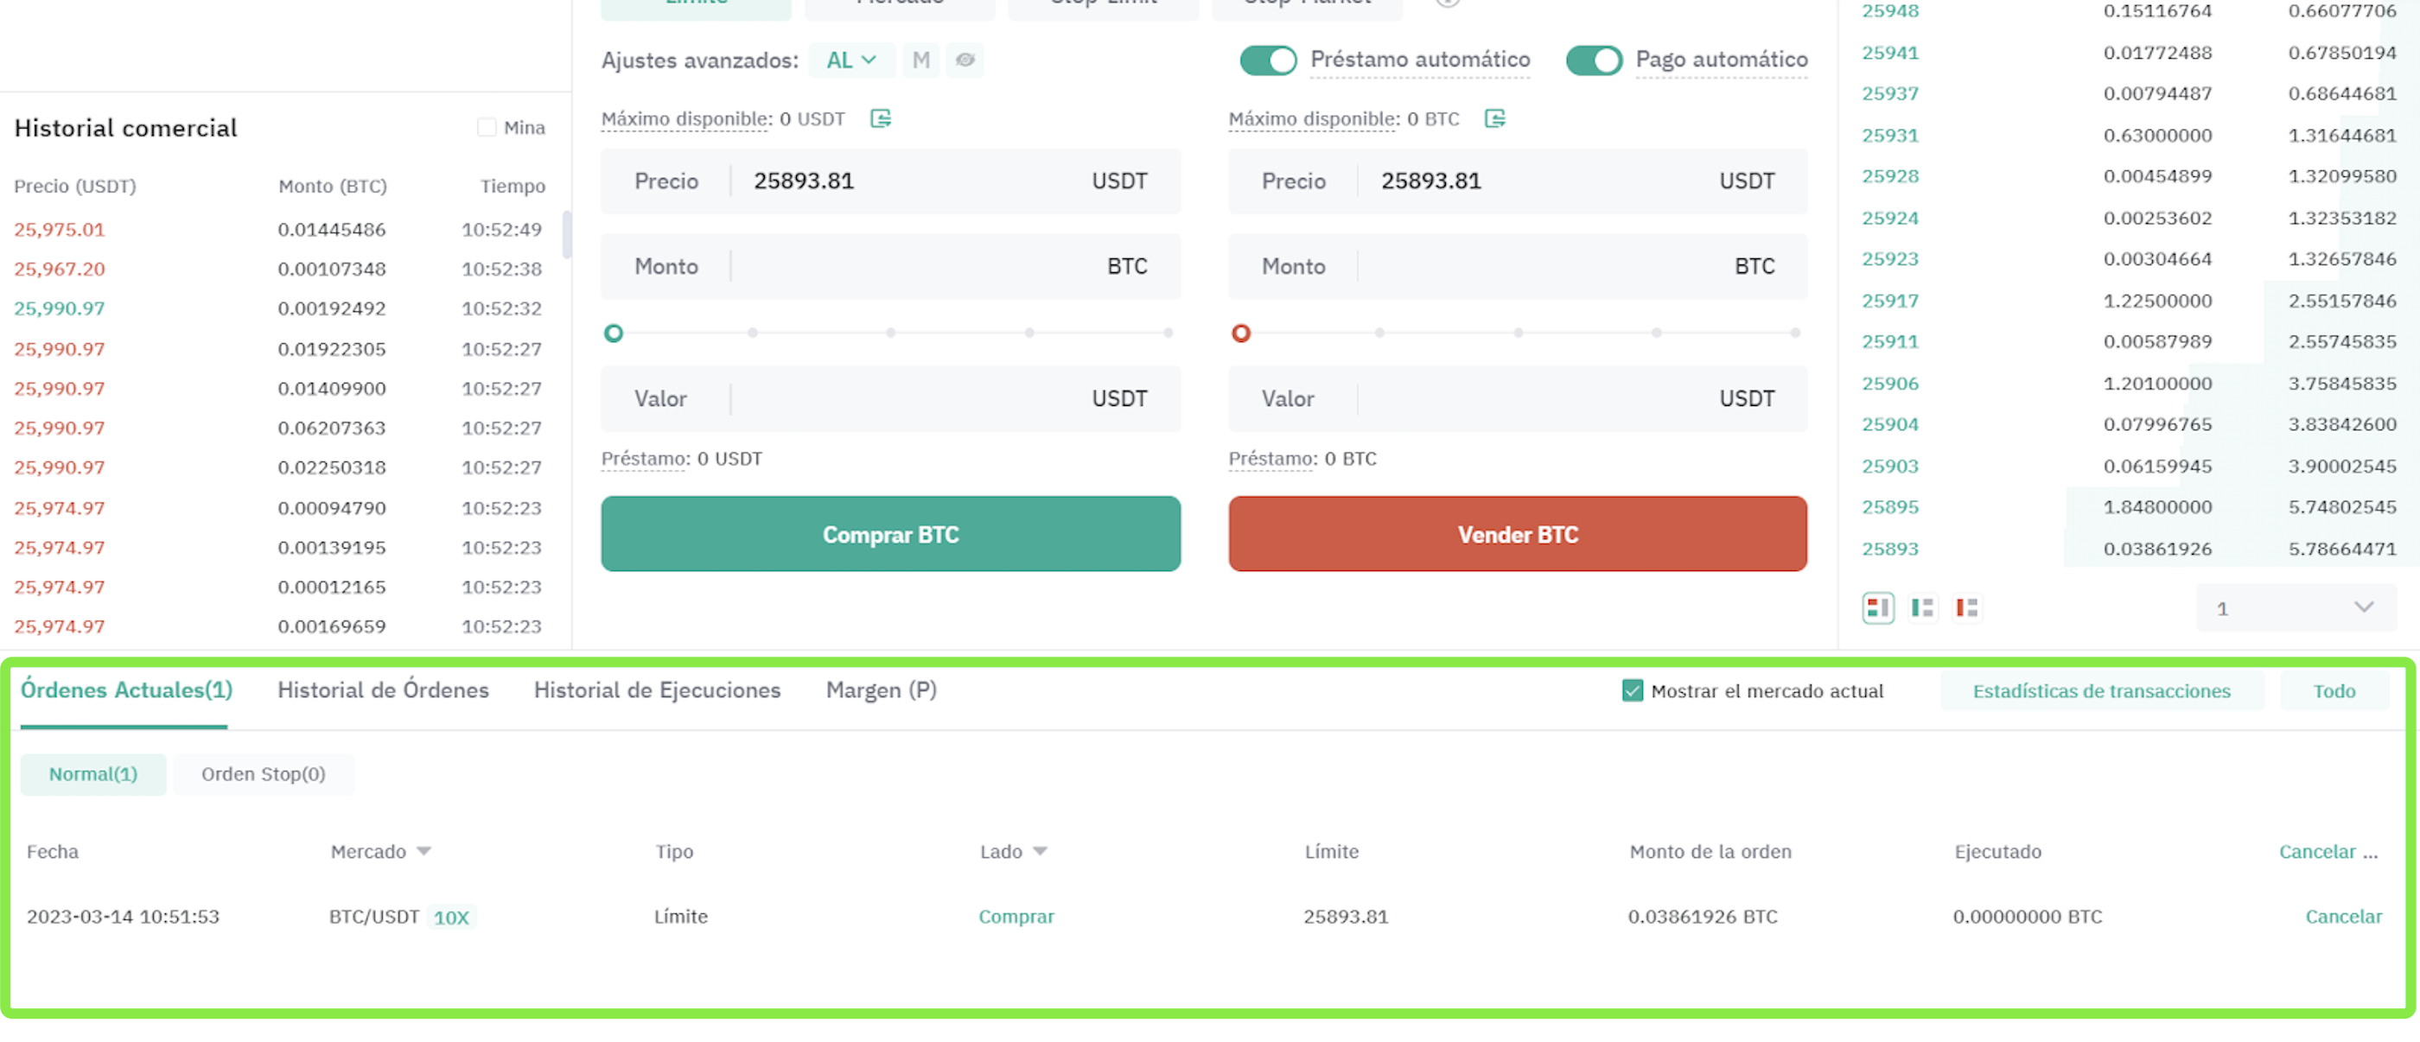The height and width of the screenshot is (1042, 2420).
Task: Click the sell amount slider handle
Action: 1240,334
